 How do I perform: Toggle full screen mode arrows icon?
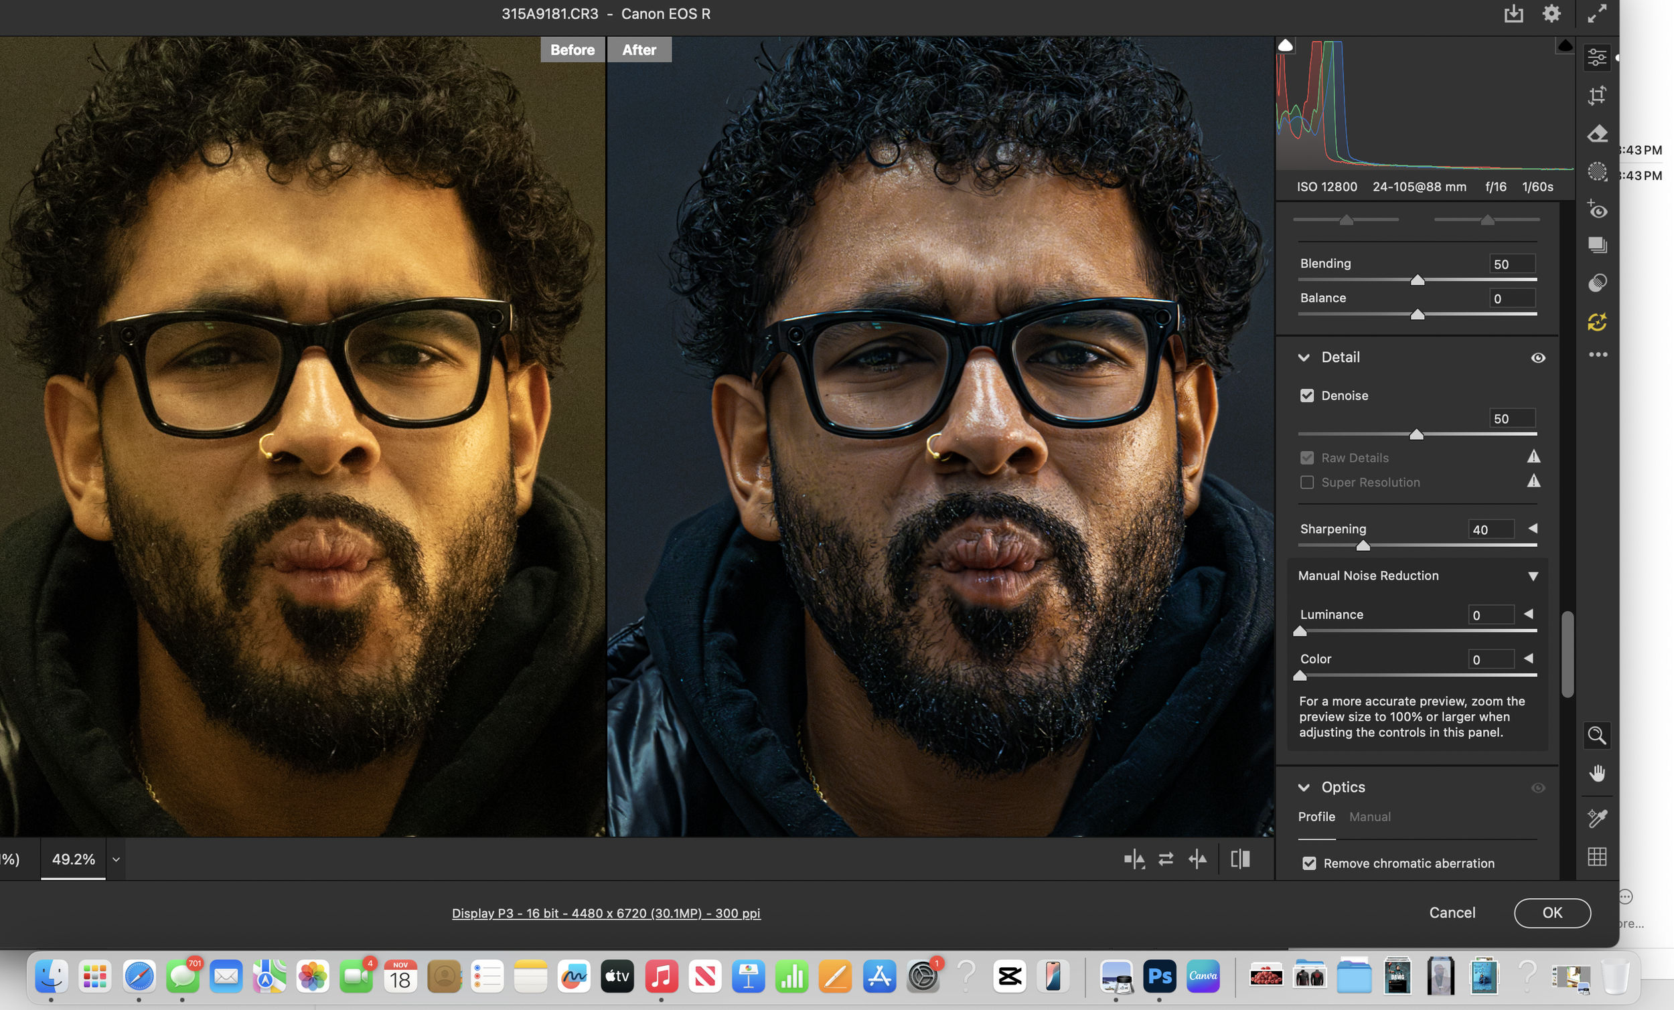(x=1596, y=13)
